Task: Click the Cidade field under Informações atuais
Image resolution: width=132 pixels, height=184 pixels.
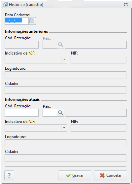Action: 66,158
